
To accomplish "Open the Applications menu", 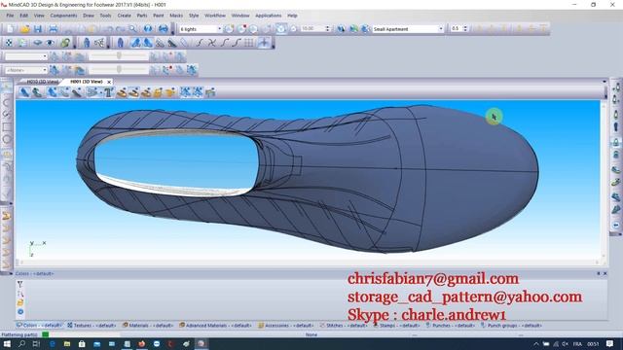I will pyautogui.click(x=269, y=16).
